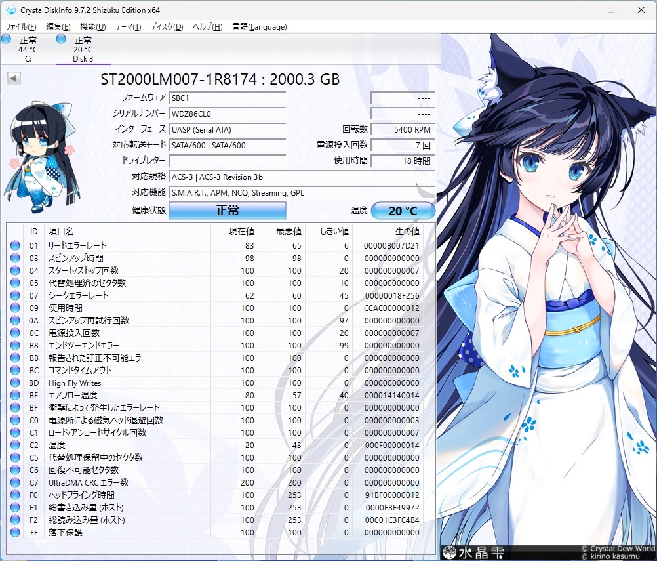Click the back arrow navigation icon
The image size is (657, 561).
[14, 77]
